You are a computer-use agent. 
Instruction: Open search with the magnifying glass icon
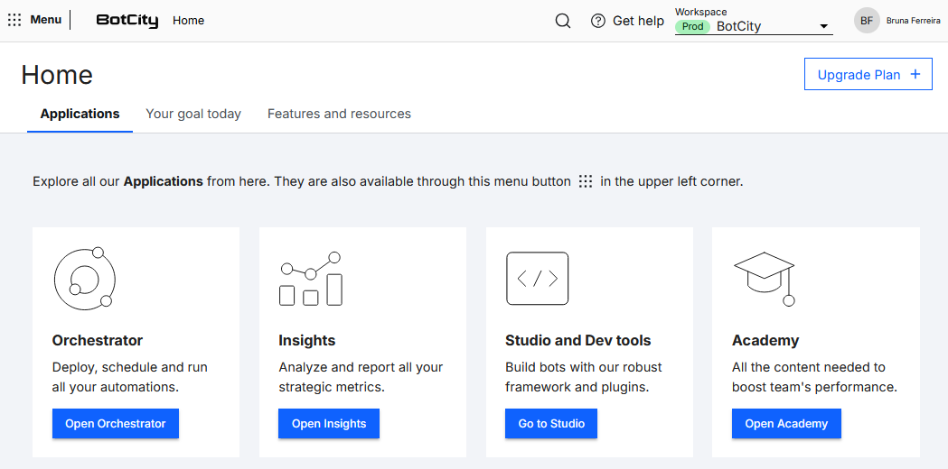tap(562, 21)
